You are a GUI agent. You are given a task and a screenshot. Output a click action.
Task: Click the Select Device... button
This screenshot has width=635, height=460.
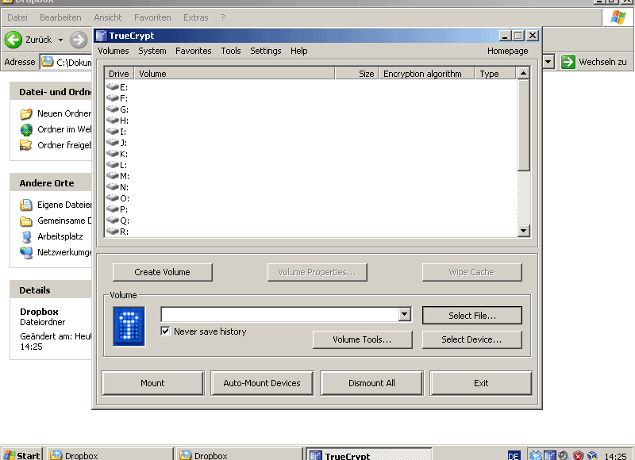coord(472,339)
